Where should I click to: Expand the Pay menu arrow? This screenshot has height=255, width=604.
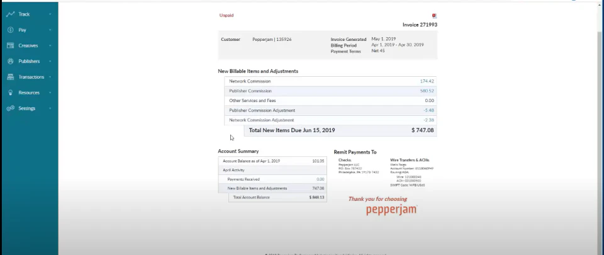click(50, 30)
